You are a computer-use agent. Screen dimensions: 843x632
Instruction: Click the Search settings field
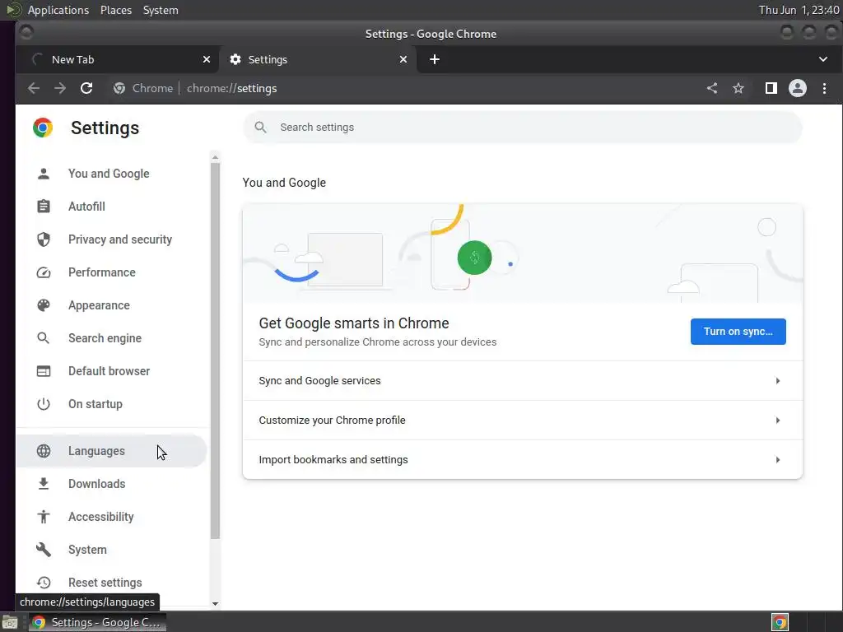tap(527, 128)
